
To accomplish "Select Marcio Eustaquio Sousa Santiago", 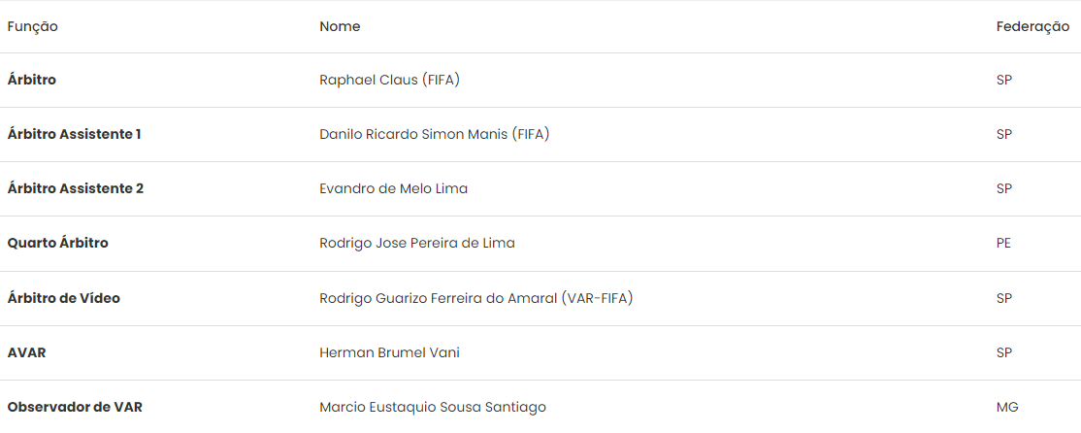I will click(x=433, y=407).
